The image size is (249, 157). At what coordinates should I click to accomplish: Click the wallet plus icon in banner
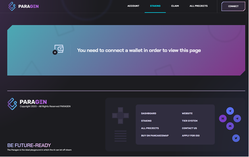click(58, 50)
